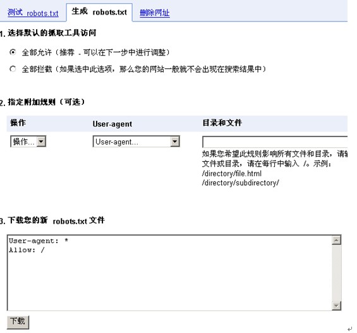357x333 pixels.
Task: Click the 删除网址 link
Action: tap(155, 13)
